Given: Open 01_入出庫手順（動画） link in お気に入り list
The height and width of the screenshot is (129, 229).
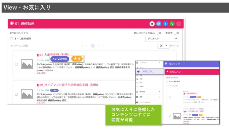Looking at the screenshot, I should [195, 111].
